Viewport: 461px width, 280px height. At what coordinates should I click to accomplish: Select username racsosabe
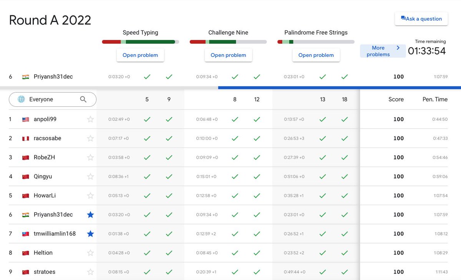[47, 138]
